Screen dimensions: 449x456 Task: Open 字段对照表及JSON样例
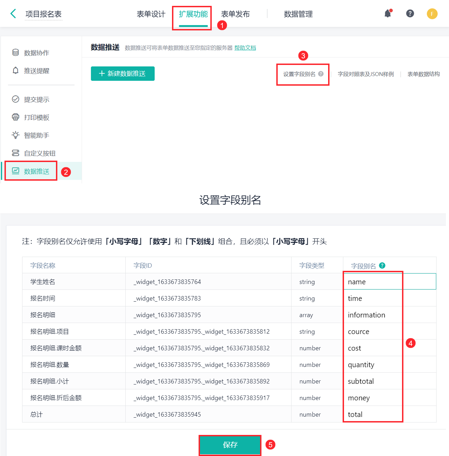pos(366,74)
